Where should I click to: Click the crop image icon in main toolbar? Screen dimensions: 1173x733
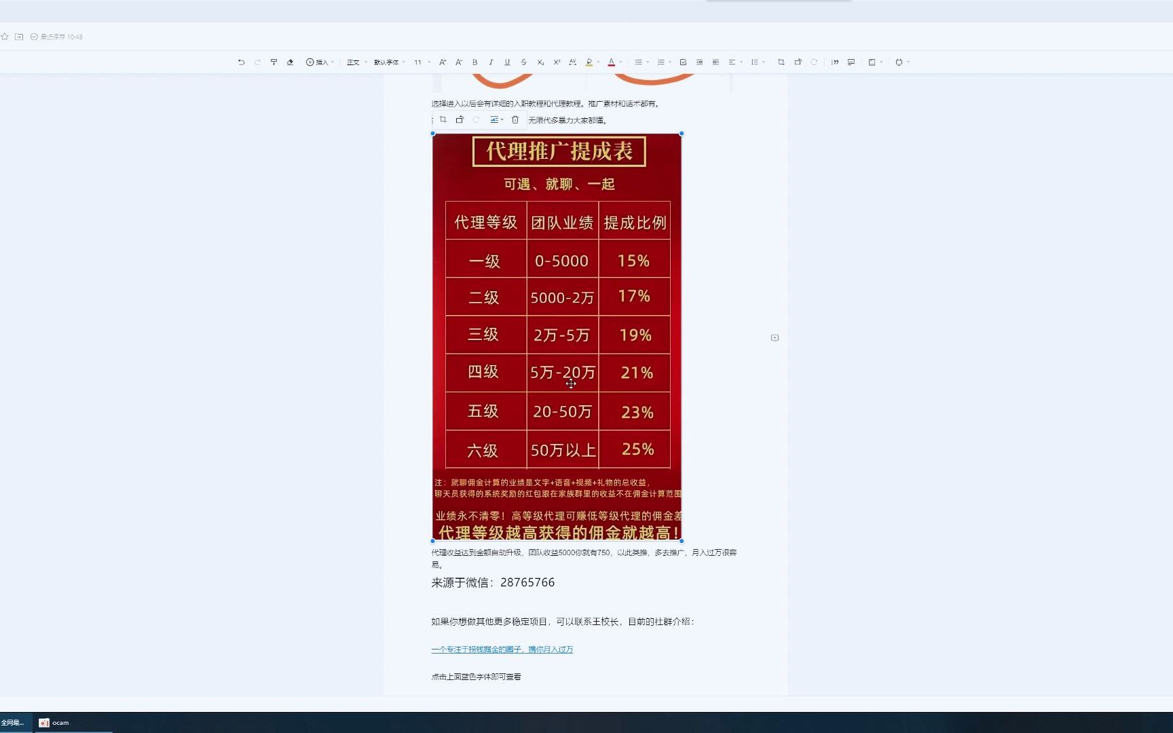[781, 62]
